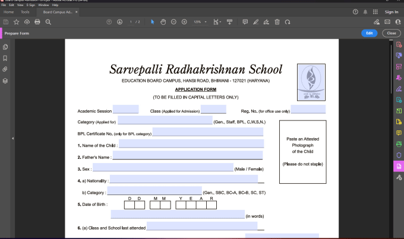Open the Comment tool in right panel

(x=399, y=133)
